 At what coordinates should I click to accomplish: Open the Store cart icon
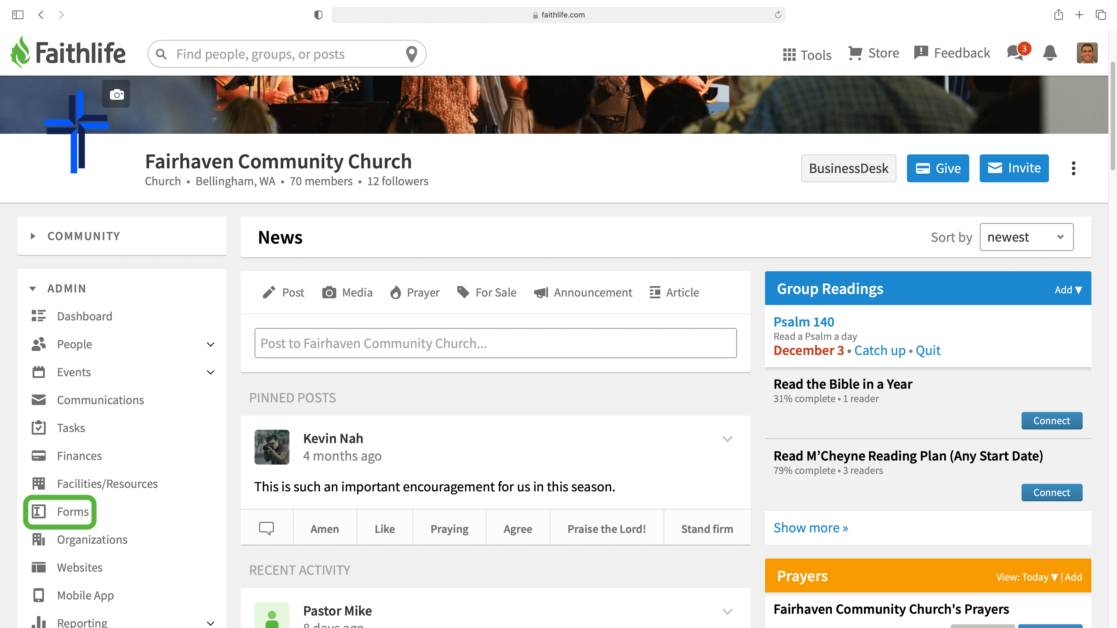click(x=855, y=53)
